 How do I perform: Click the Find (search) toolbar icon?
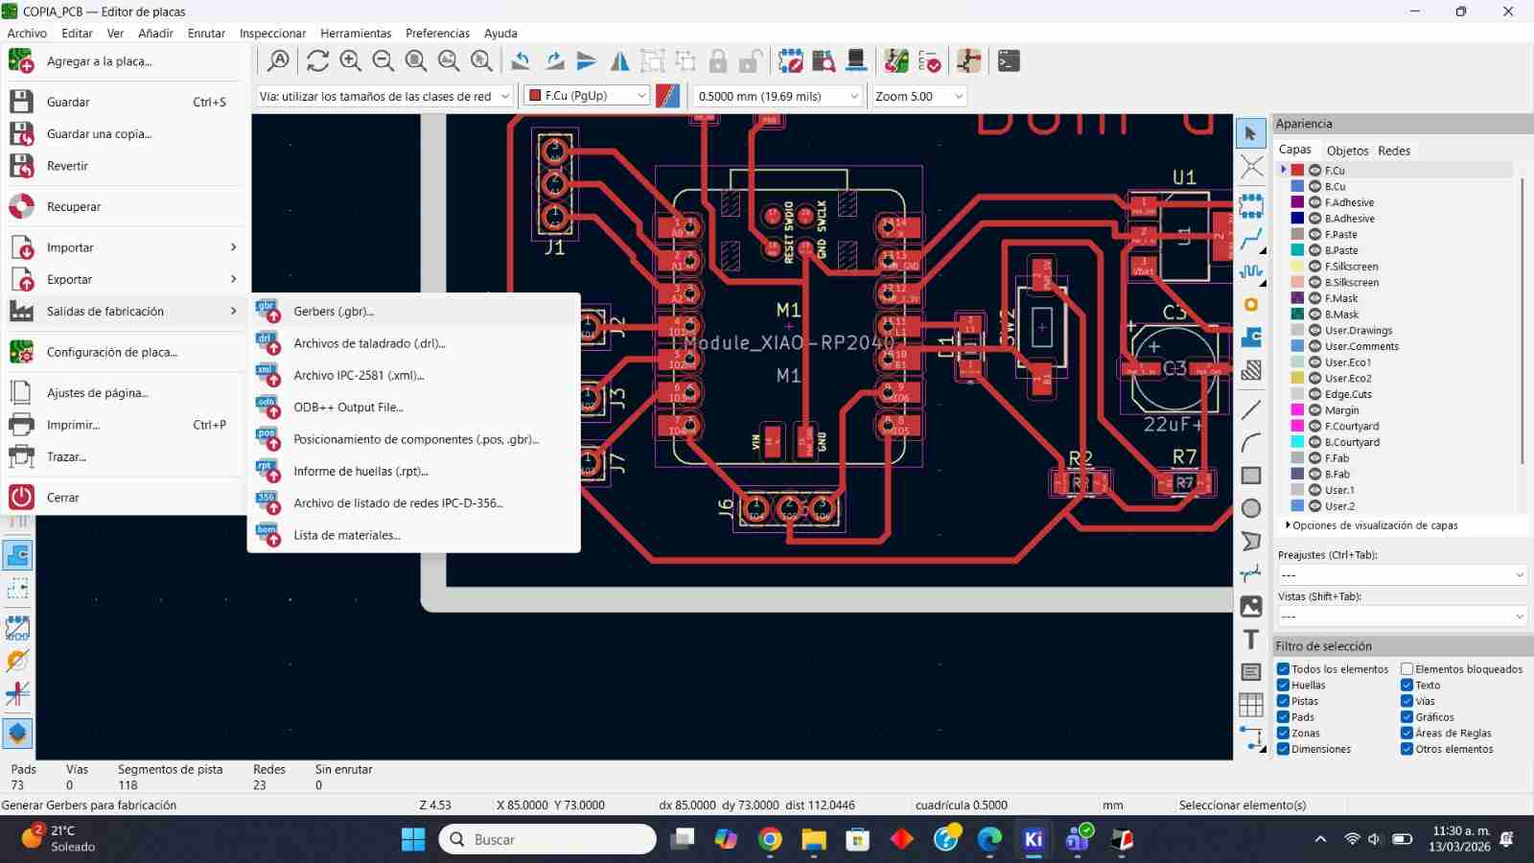279,61
